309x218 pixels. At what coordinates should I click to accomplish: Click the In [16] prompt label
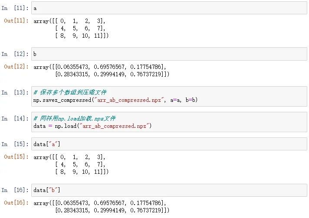click(x=14, y=190)
